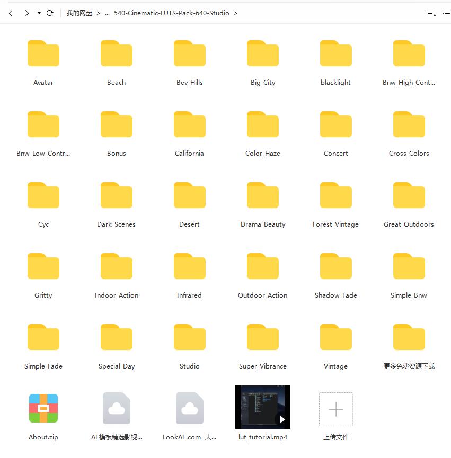Click the Gritty folder label
This screenshot has width=451, height=458.
tap(43, 295)
